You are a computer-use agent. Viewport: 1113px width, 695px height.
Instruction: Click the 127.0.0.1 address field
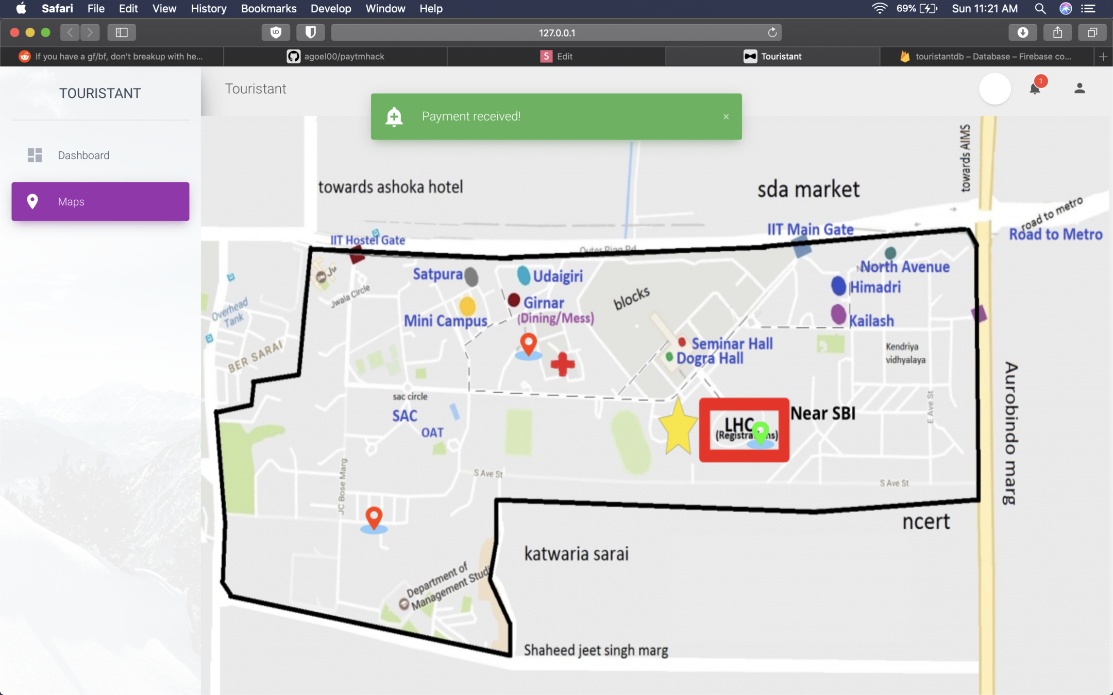pos(556,32)
